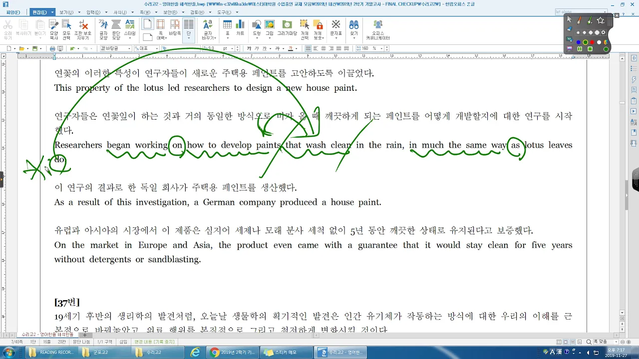Click the 개체 선택 icon
Screen dimensions: 639x359
click(x=305, y=29)
